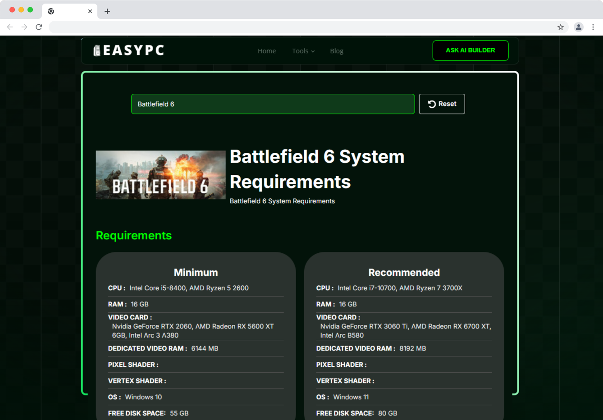Open the Chrome three-dot menu
This screenshot has height=420, width=603.
[x=593, y=27]
